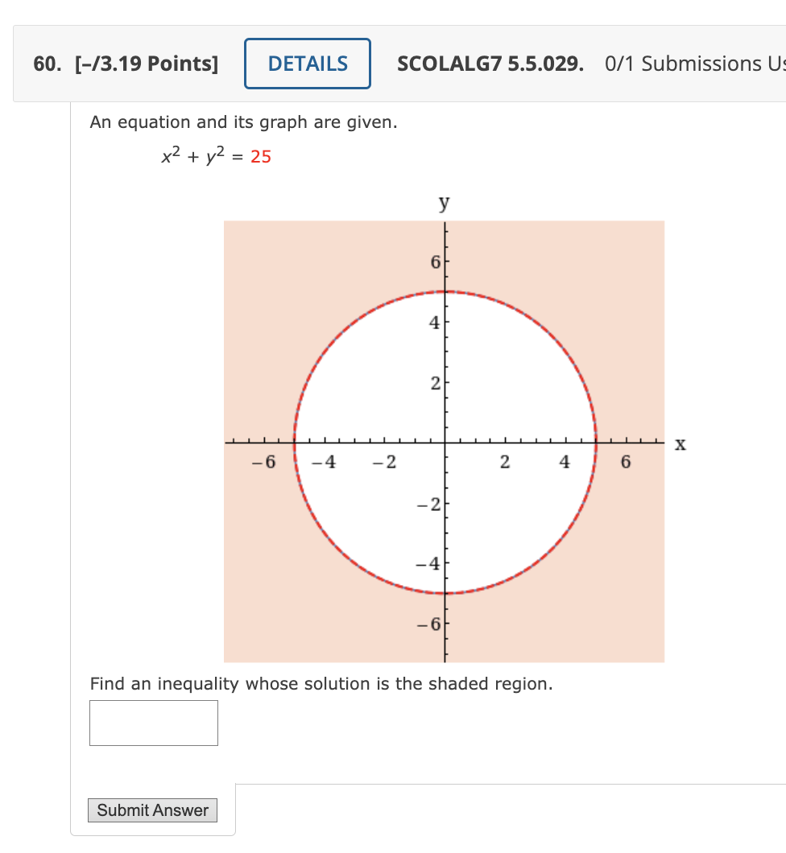This screenshot has width=786, height=853.
Task: Click the tick label 4 on x-axis
Action: 565,462
